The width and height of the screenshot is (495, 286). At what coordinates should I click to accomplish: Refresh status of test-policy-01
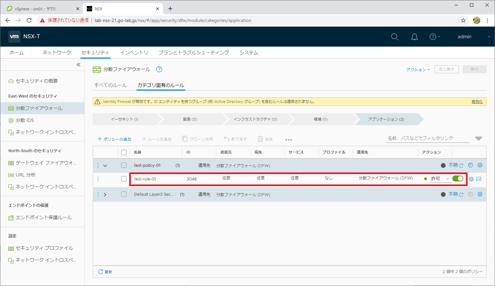click(x=461, y=165)
